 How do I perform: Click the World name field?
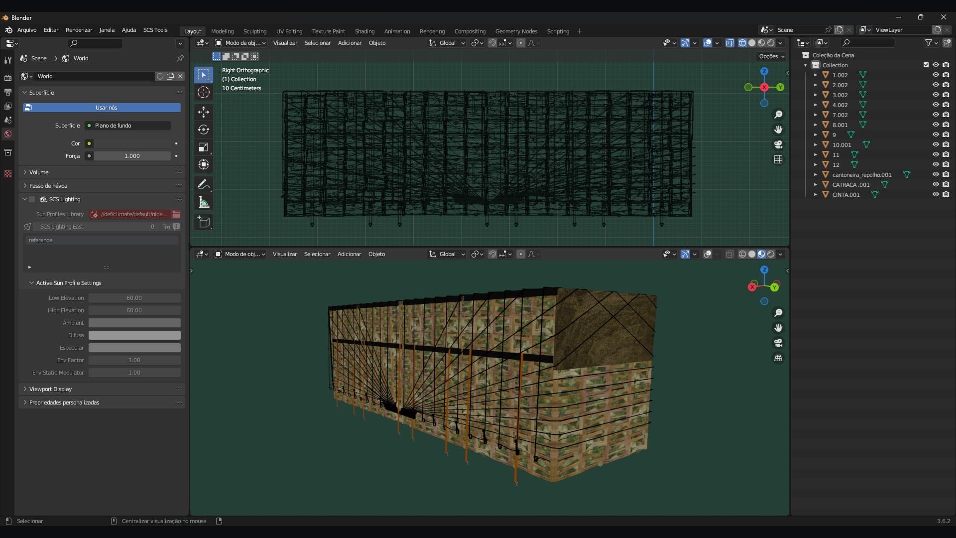95,76
